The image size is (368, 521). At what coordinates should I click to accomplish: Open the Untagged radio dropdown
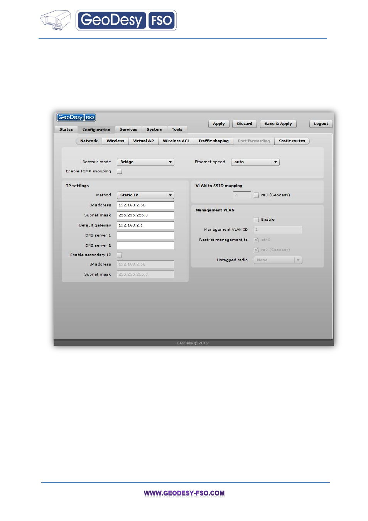tap(278, 260)
